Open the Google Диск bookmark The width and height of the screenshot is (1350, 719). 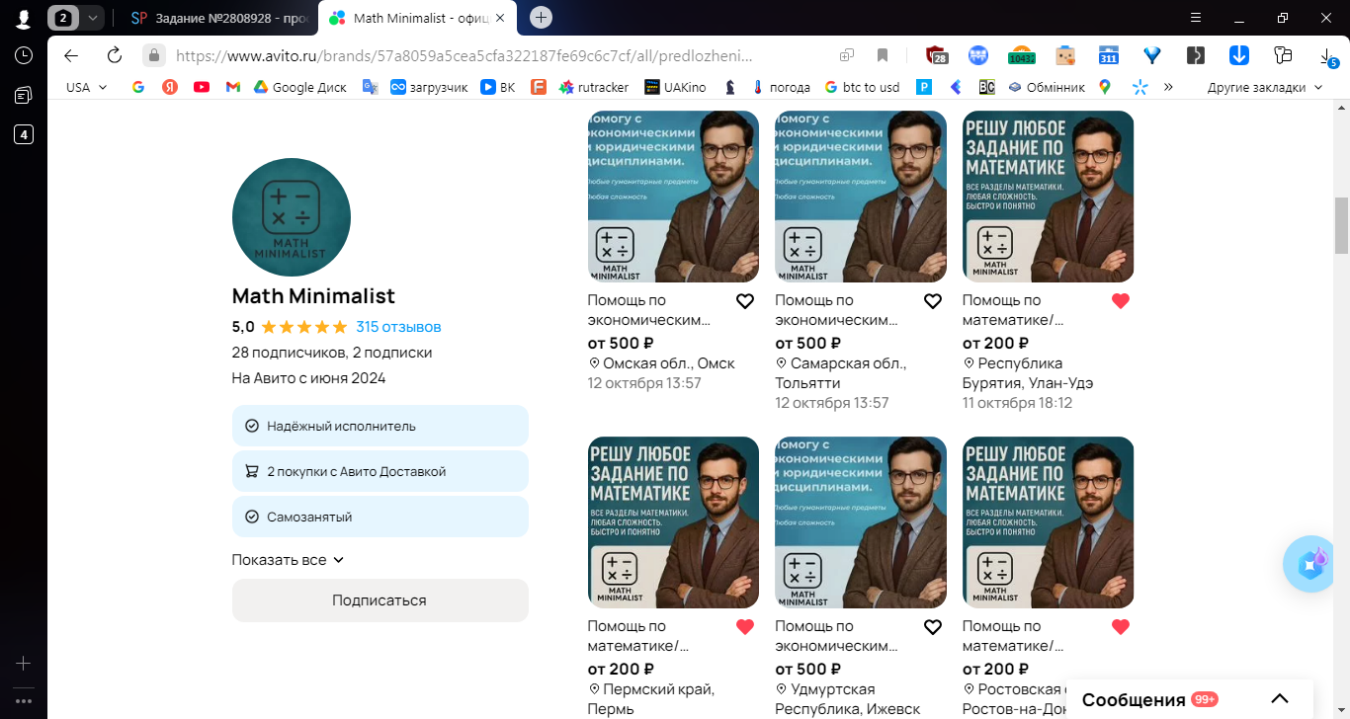pyautogui.click(x=300, y=87)
